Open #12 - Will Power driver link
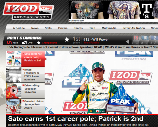This screenshot has height=127, width=158. [x=96, y=39]
